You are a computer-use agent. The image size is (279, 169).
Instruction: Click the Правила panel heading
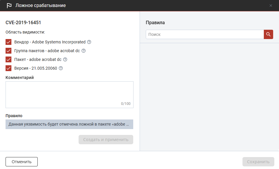tap(155, 22)
